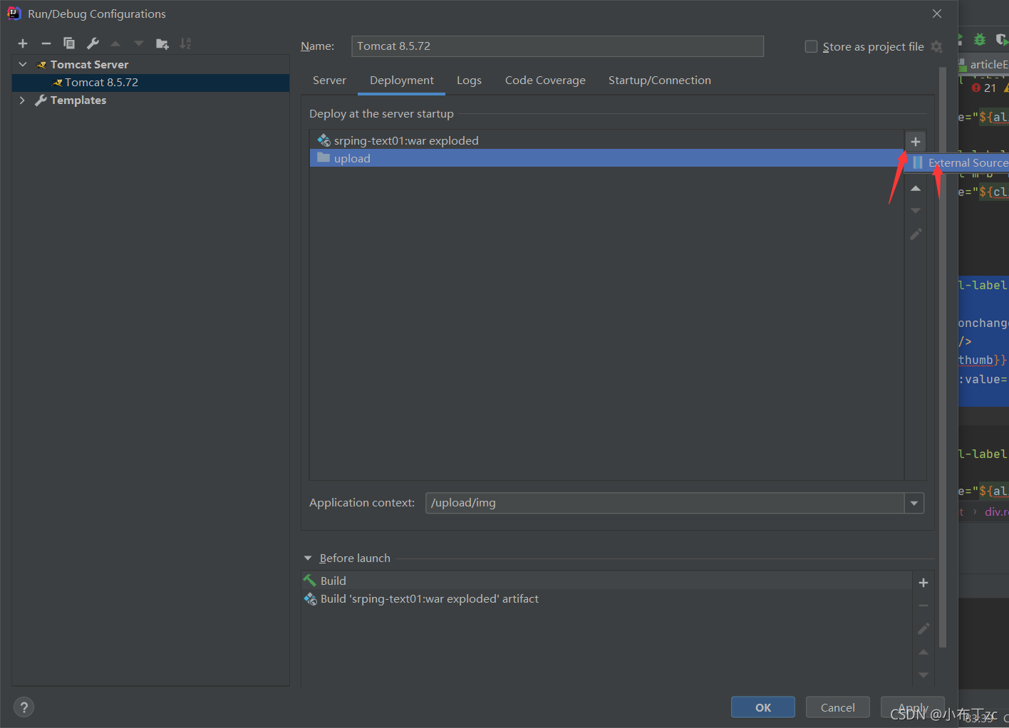1009x728 pixels.
Task: Focus the Name input field
Action: point(557,46)
